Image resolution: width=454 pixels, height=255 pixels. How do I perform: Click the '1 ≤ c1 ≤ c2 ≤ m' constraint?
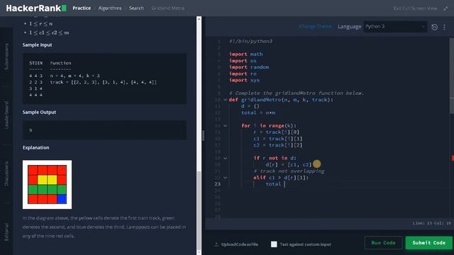pyautogui.click(x=49, y=33)
